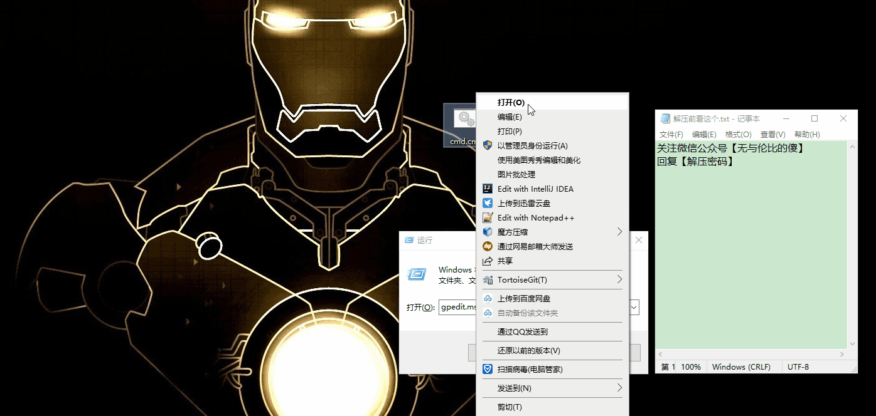This screenshot has height=416, width=876.
Task: Expand the 魔方压缩 submenu arrow
Action: tap(619, 232)
